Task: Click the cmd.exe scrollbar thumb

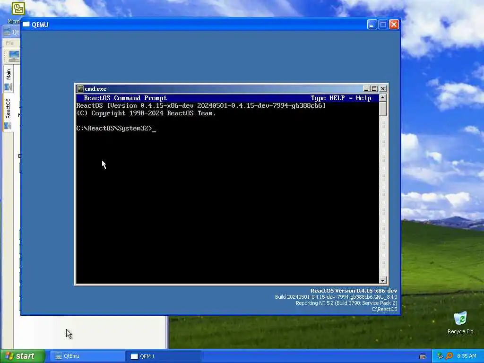Action: tap(382, 109)
